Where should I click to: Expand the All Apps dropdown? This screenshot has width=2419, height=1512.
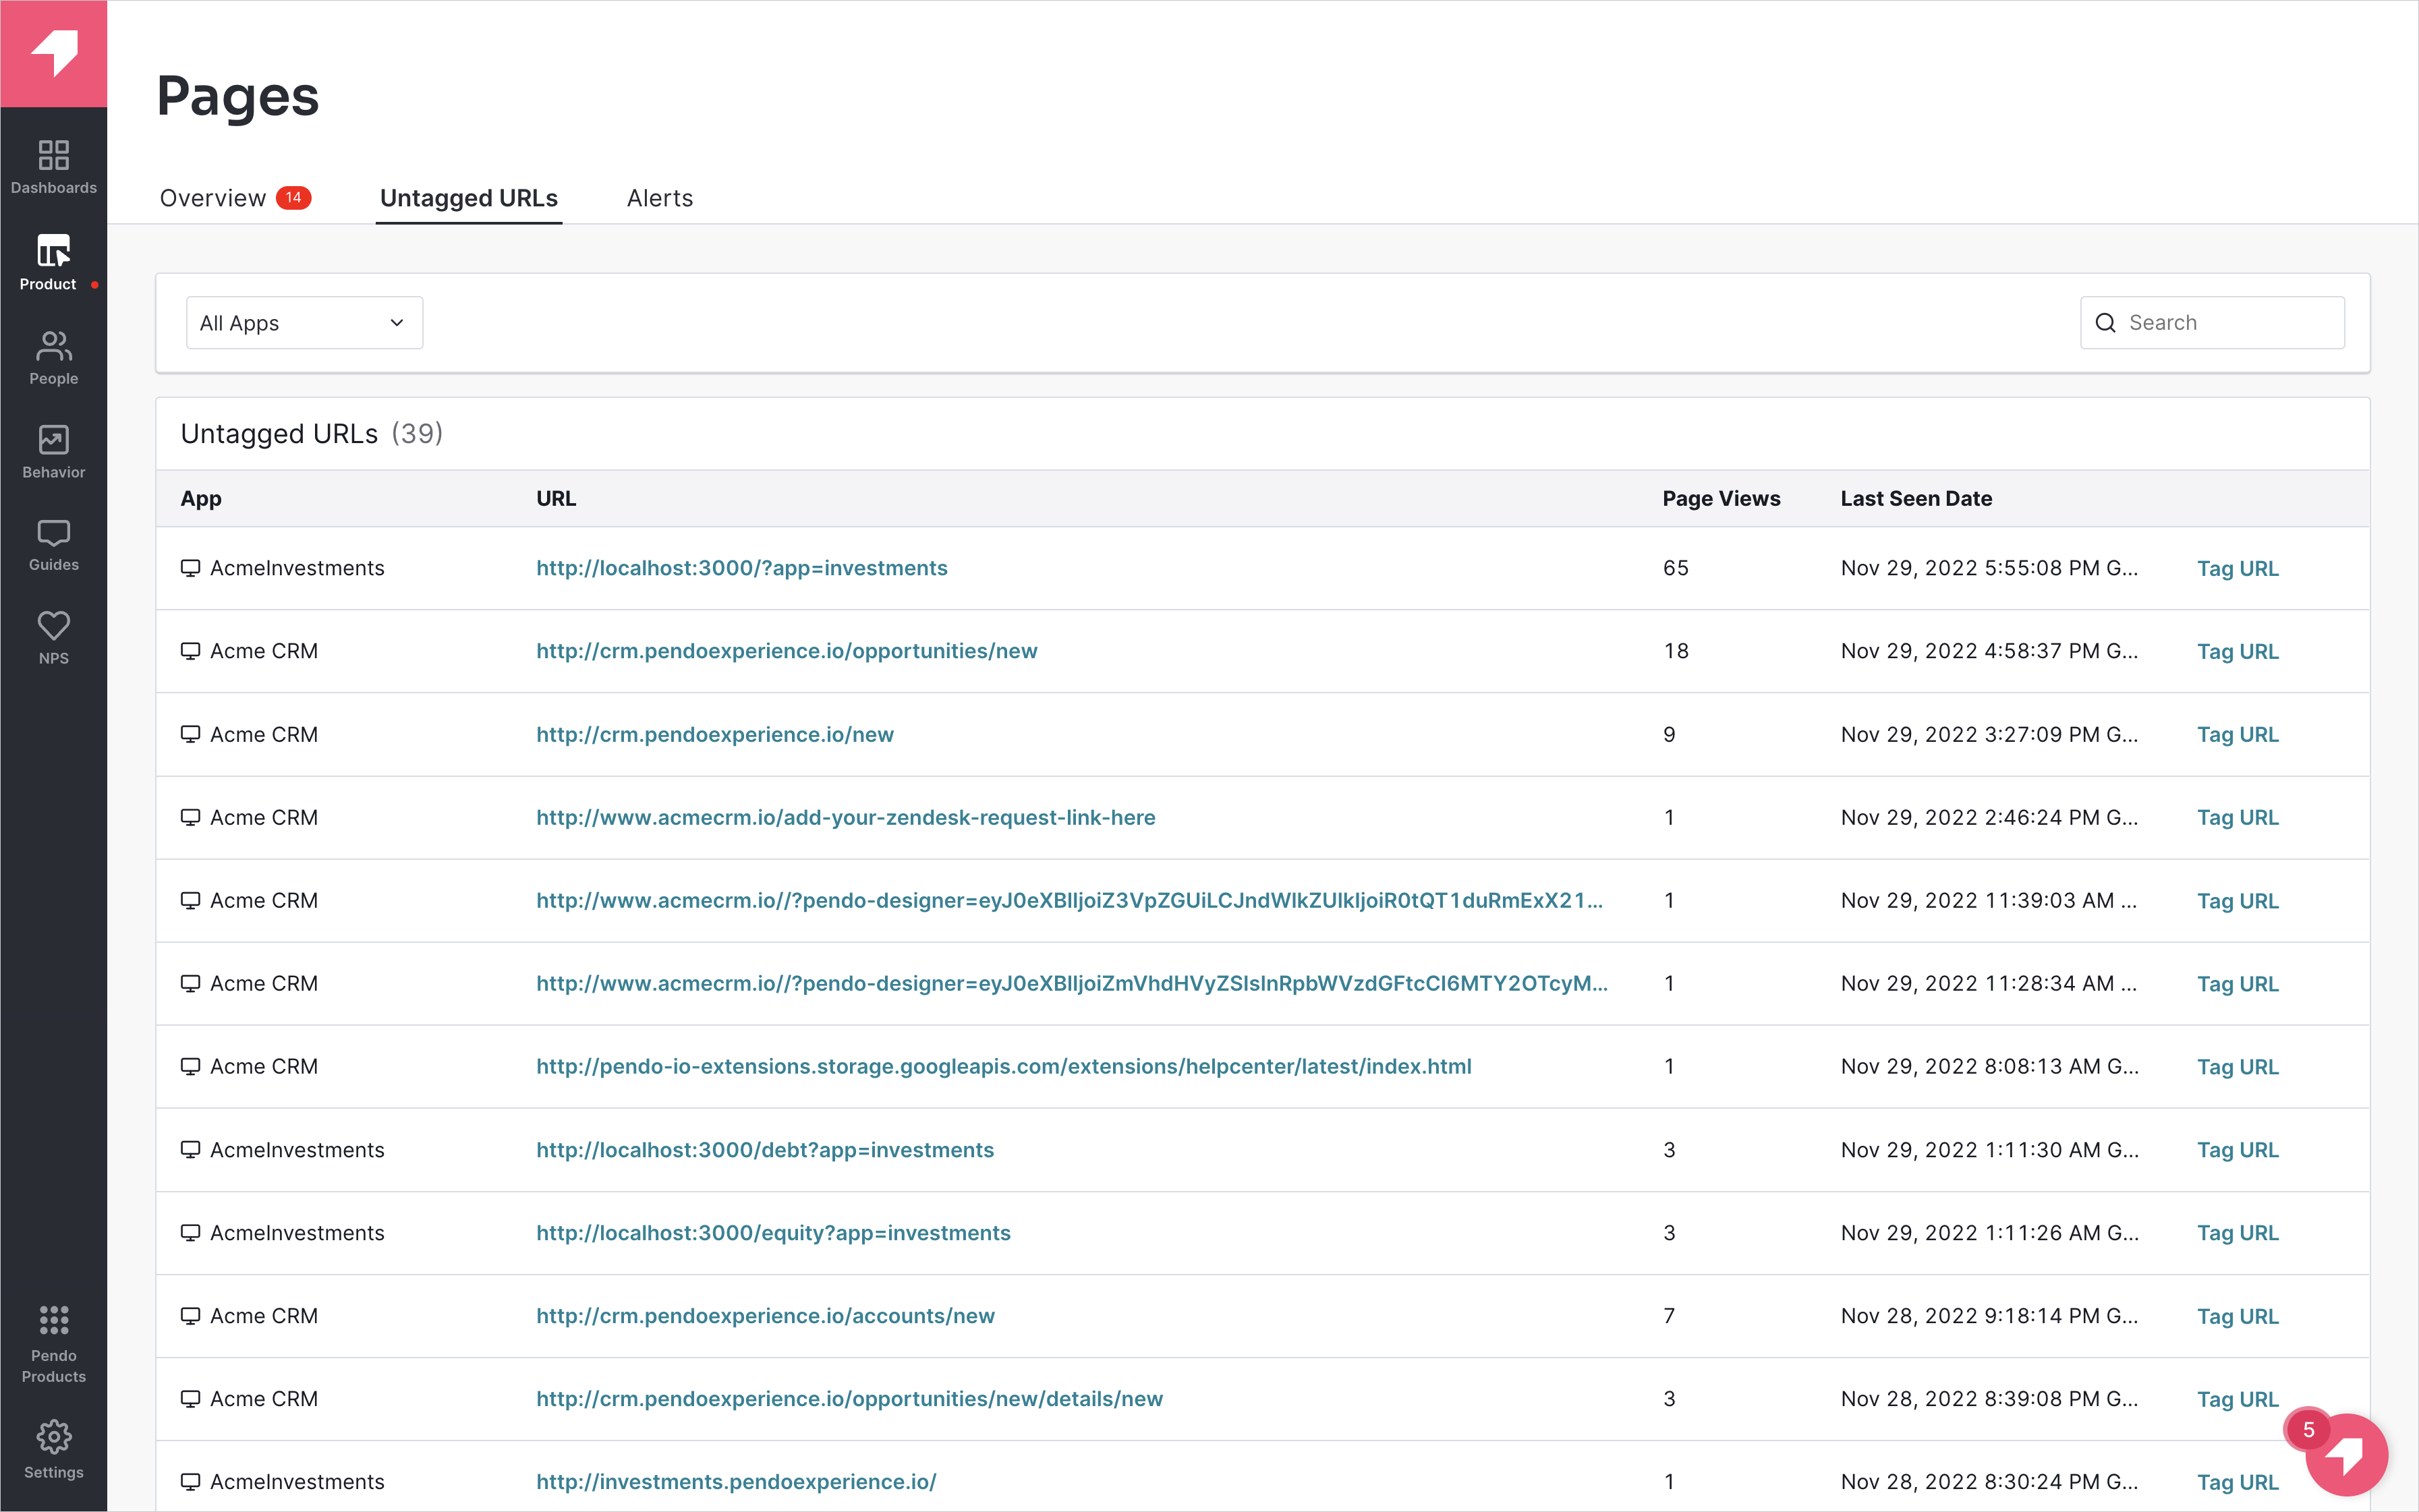click(x=304, y=323)
